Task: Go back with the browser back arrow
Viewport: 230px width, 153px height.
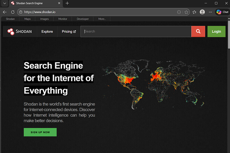Action: [5, 12]
